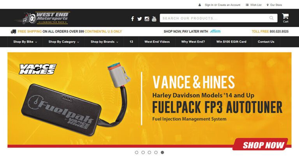This screenshot has height=157, width=299.
Task: Select the third carousel slide dot
Action: tap(149, 152)
